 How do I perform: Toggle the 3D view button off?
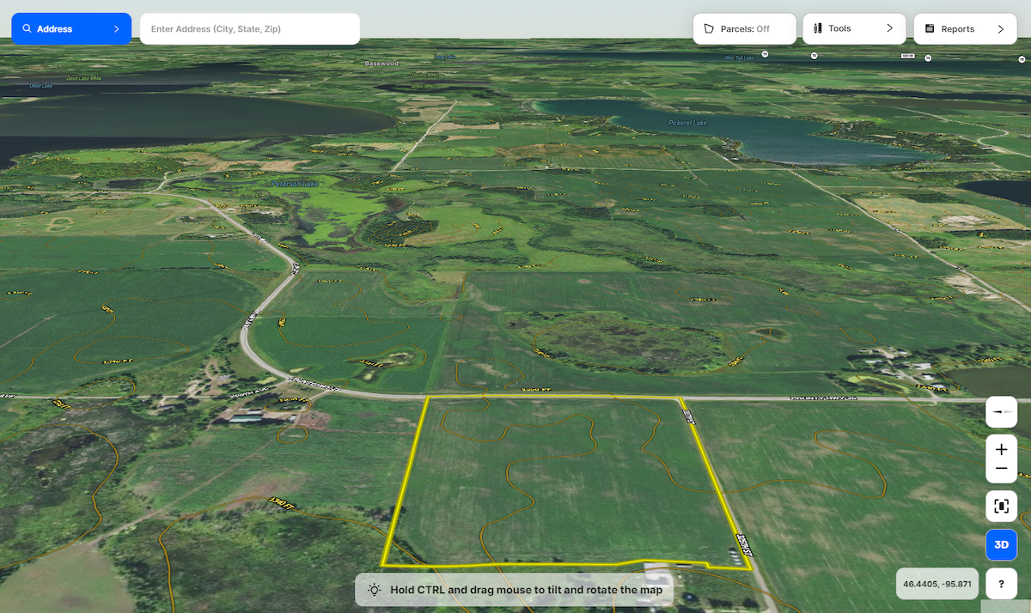point(1001,545)
